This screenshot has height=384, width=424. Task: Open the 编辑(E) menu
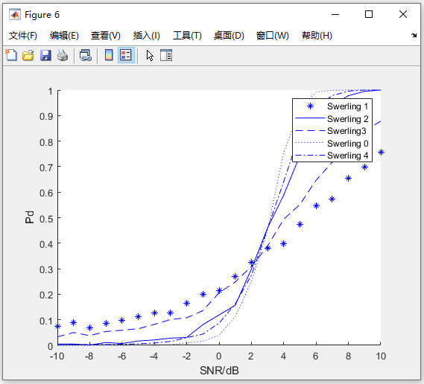[x=64, y=36]
